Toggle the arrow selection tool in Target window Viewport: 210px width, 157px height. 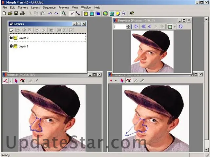[122, 80]
